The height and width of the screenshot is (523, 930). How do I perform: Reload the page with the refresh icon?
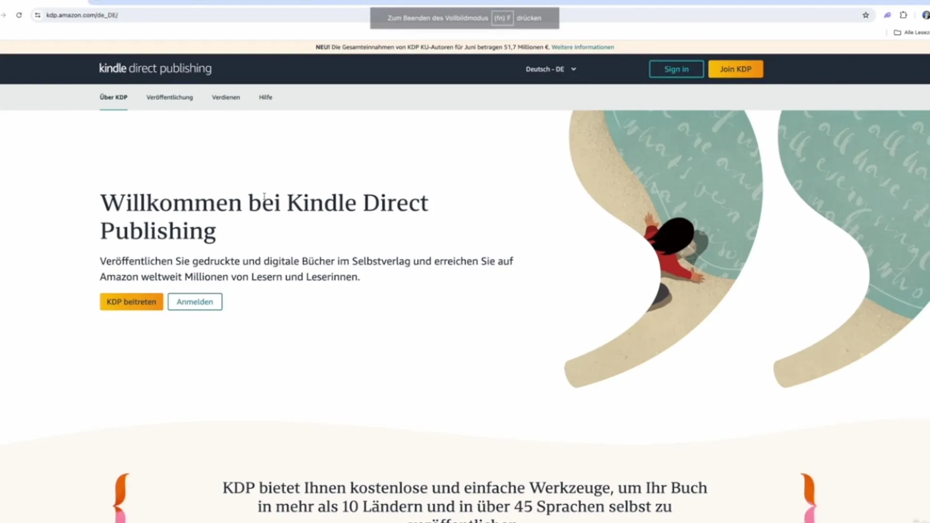click(x=19, y=15)
